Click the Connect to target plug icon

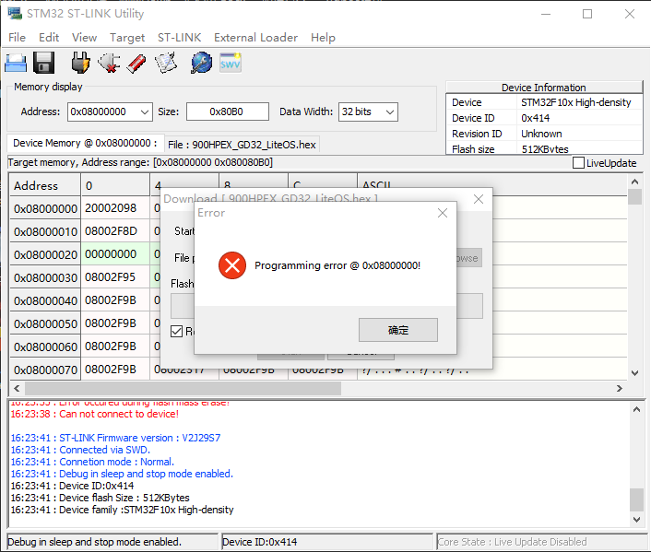[80, 63]
